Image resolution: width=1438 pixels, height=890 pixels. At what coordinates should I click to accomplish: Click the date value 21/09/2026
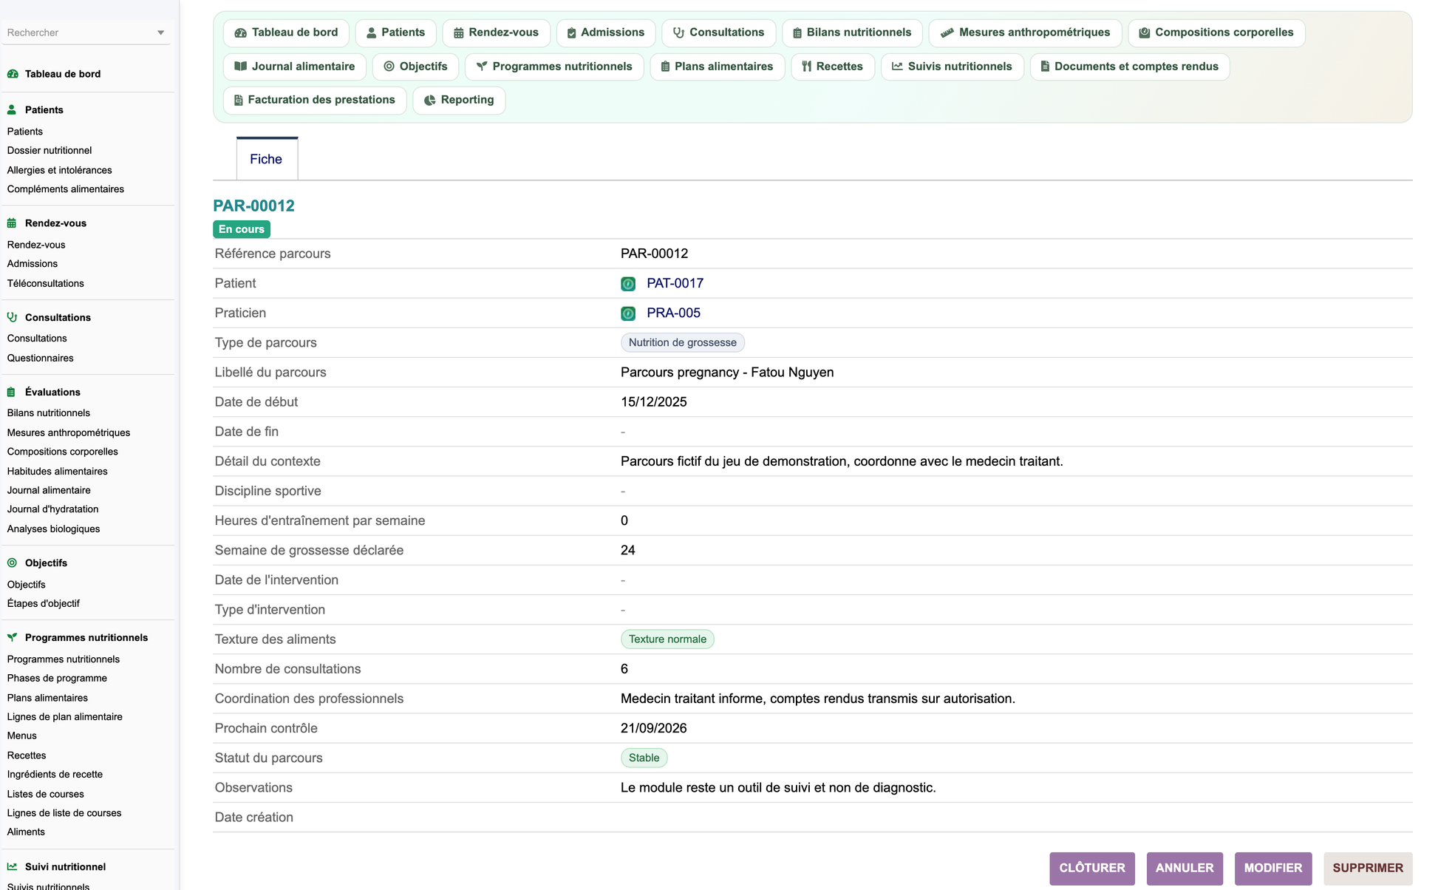coord(654,729)
